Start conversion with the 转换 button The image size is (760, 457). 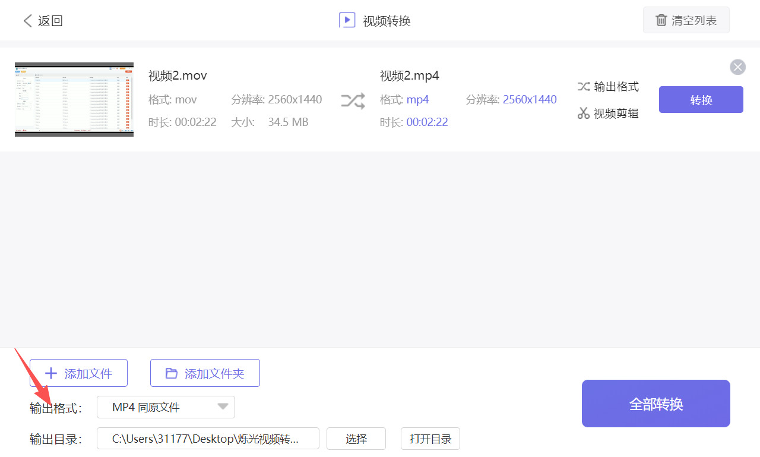click(x=701, y=99)
